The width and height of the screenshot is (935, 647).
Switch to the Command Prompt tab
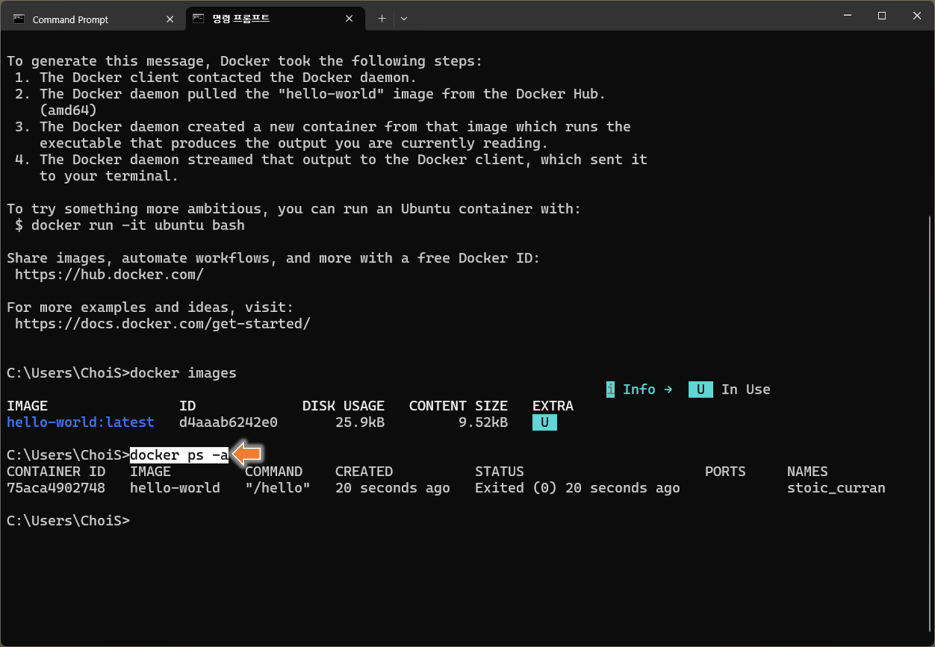(94, 19)
